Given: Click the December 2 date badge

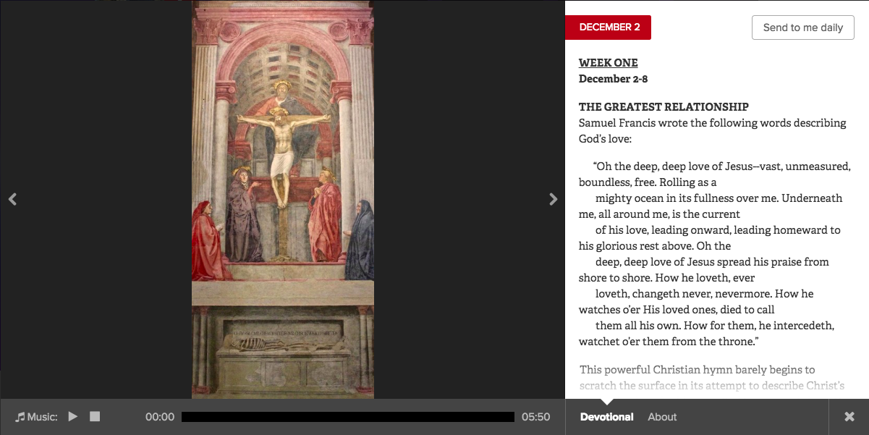Looking at the screenshot, I should tap(608, 28).
